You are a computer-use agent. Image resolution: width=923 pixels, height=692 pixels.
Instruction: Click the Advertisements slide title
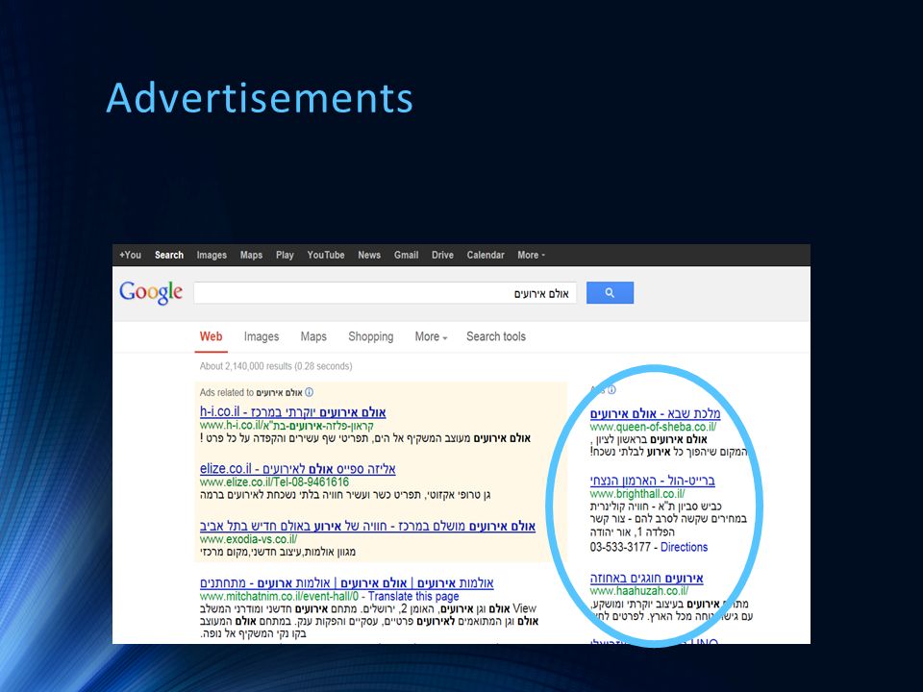(x=260, y=98)
